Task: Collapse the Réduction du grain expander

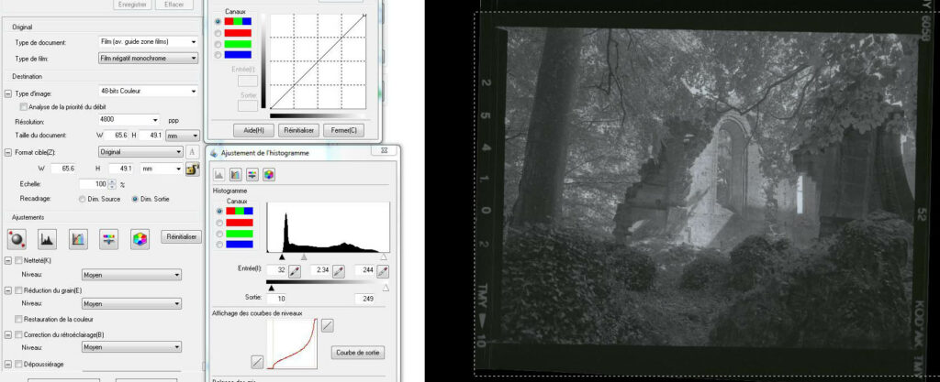Action: click(x=7, y=290)
